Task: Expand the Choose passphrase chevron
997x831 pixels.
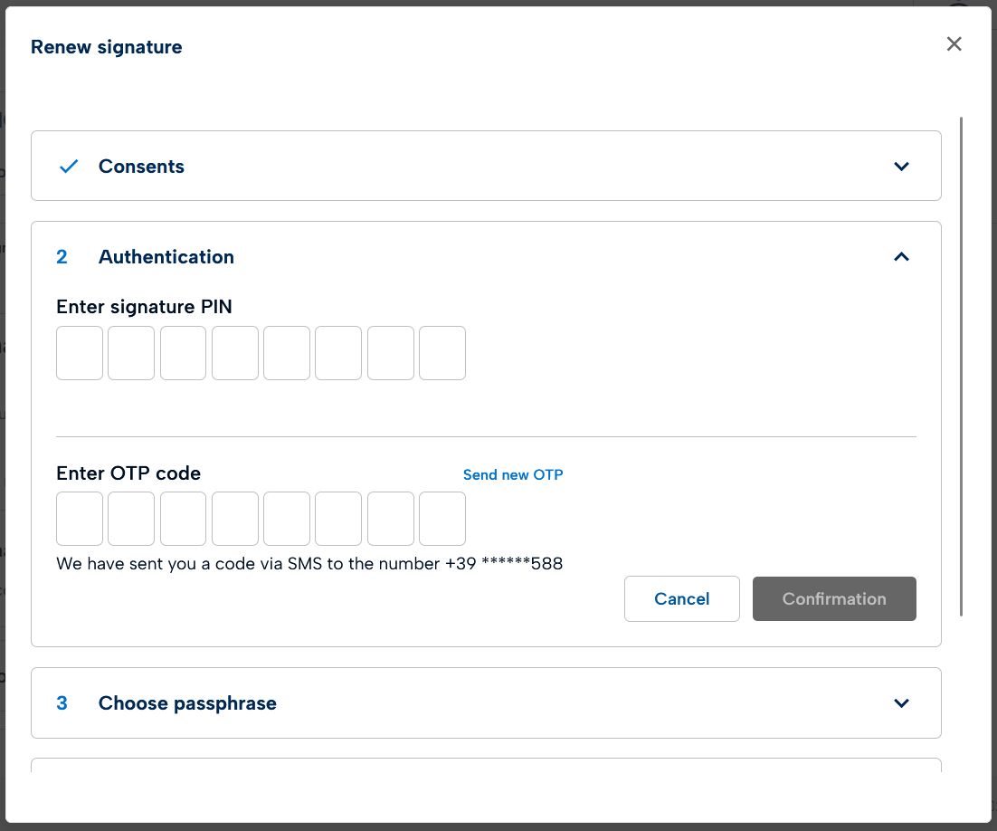Action: click(x=901, y=703)
